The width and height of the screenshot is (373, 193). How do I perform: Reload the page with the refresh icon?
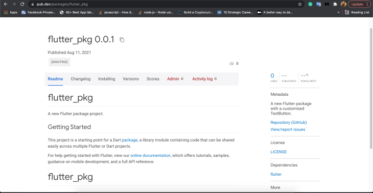coord(22,4)
